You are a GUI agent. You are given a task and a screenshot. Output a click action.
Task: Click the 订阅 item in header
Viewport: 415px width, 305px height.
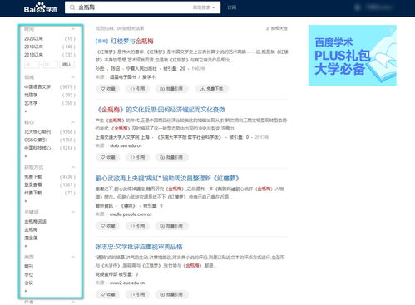231,7
